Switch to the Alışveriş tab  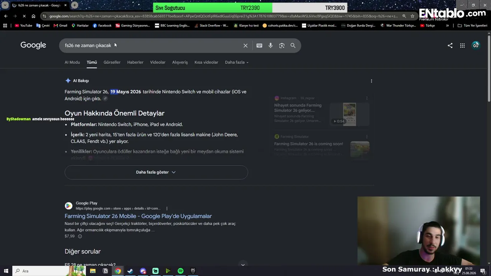[x=180, y=62]
